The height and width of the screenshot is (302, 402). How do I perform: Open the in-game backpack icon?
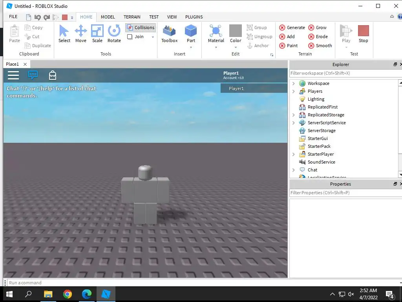(53, 75)
